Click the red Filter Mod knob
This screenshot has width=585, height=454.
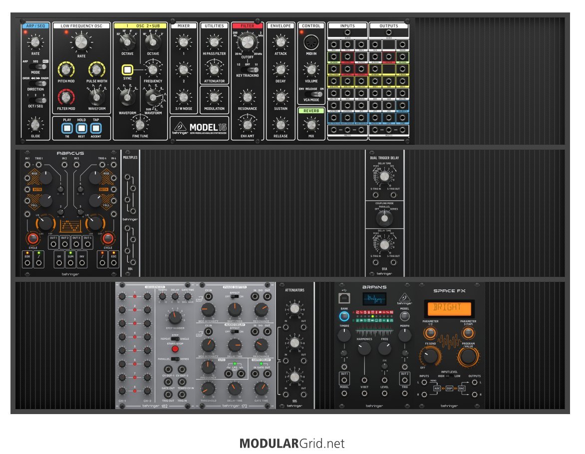pyautogui.click(x=66, y=97)
